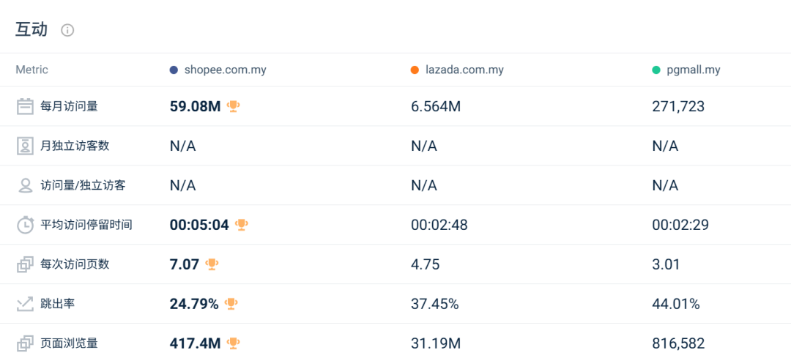The height and width of the screenshot is (361, 791).
Task: Open the pgmall.my column header link
Action: tap(694, 70)
